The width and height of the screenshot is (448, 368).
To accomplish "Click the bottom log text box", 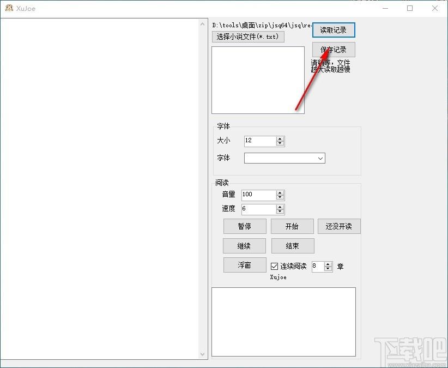I will pyautogui.click(x=284, y=322).
